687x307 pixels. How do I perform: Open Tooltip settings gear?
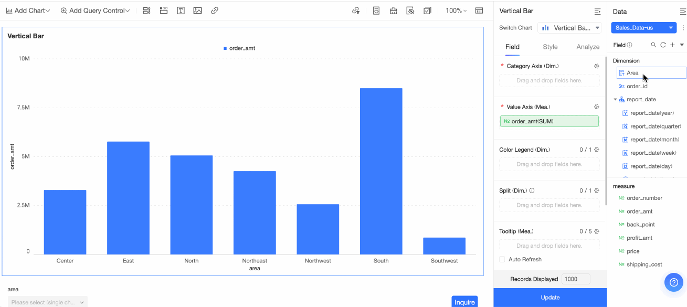tap(597, 231)
